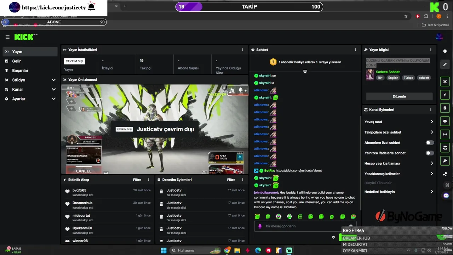Open the lightning bolt widget in right rail
This screenshot has height=255, width=453.
tap(445, 95)
